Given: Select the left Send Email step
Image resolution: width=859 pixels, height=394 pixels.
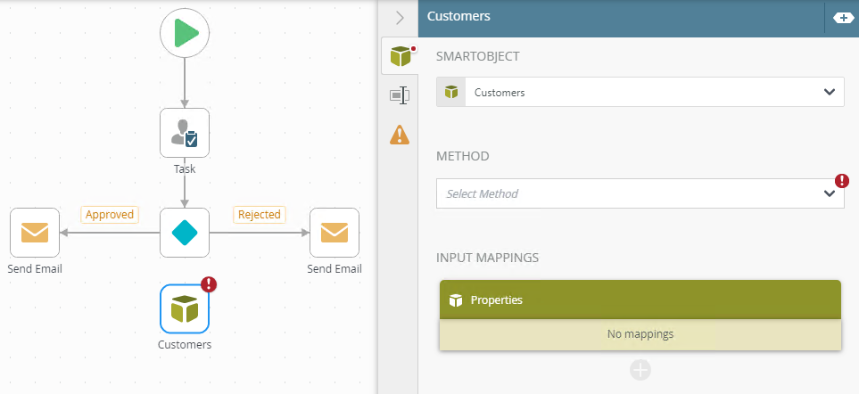Looking at the screenshot, I should click(35, 233).
